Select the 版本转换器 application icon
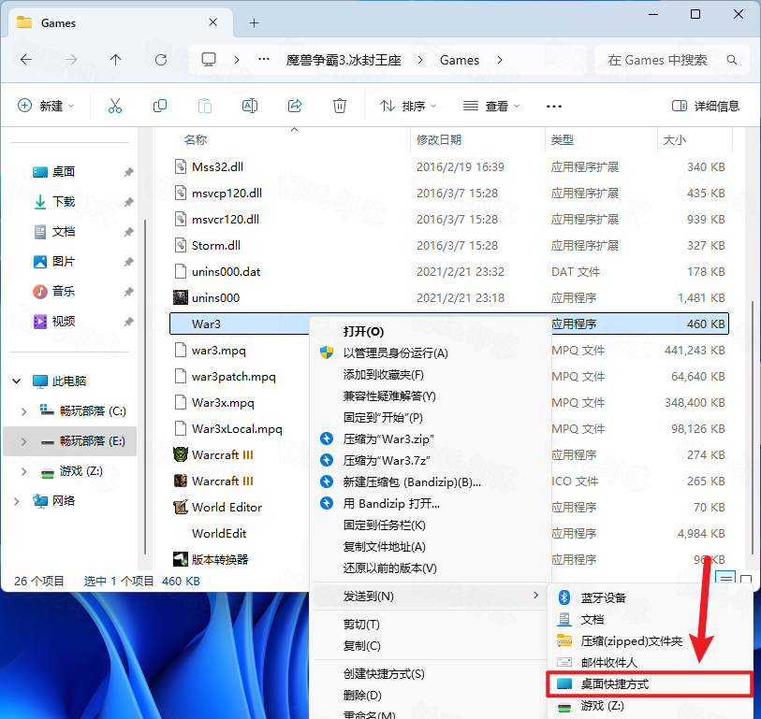This screenshot has height=719, width=761. point(181,559)
